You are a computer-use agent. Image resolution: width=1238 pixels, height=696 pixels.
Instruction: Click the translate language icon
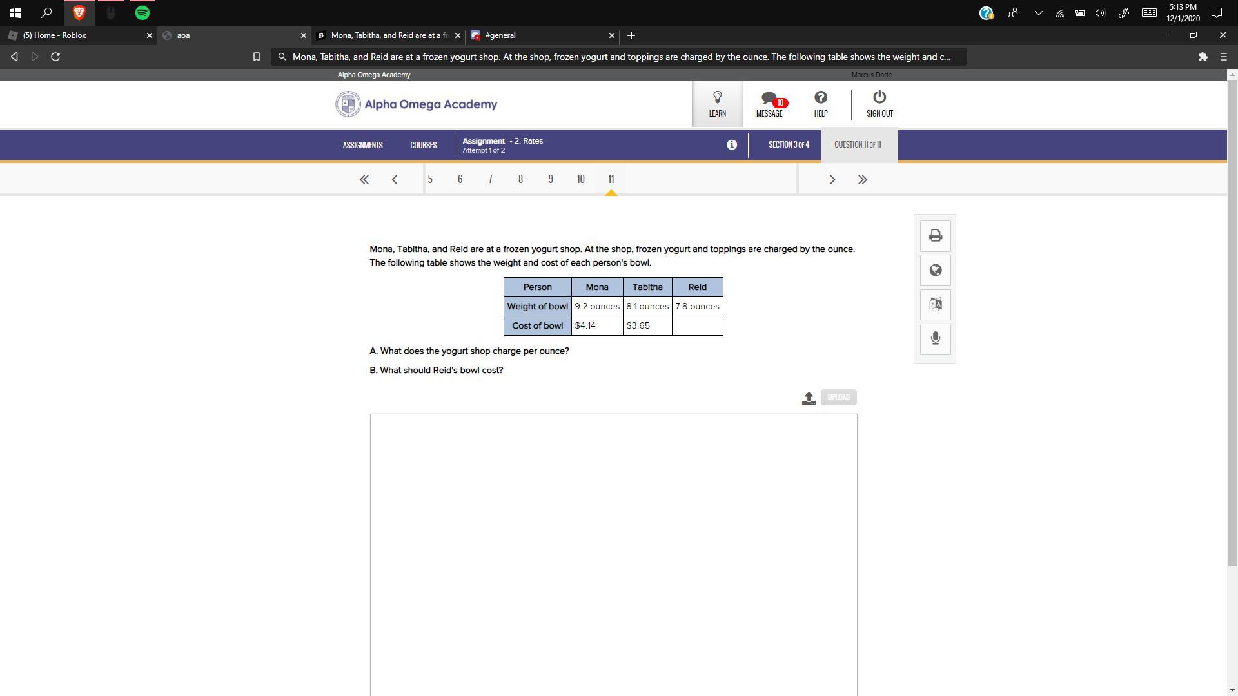click(935, 304)
